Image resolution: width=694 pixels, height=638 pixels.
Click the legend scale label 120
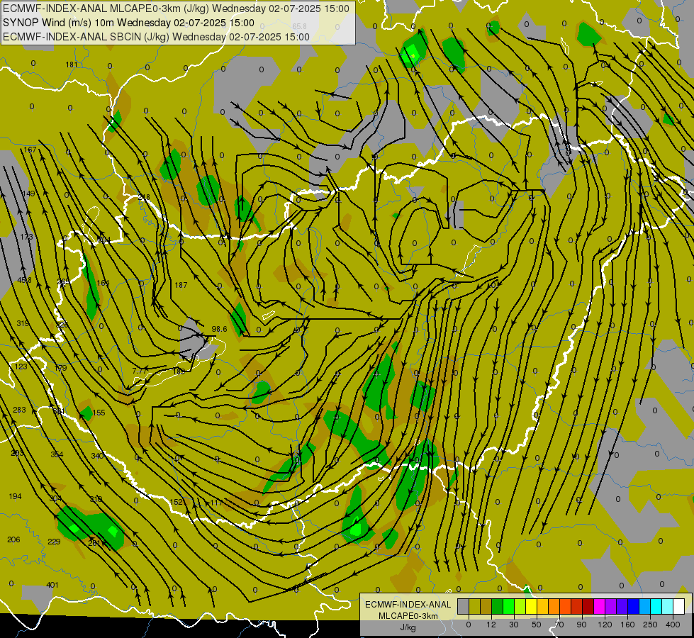click(605, 625)
